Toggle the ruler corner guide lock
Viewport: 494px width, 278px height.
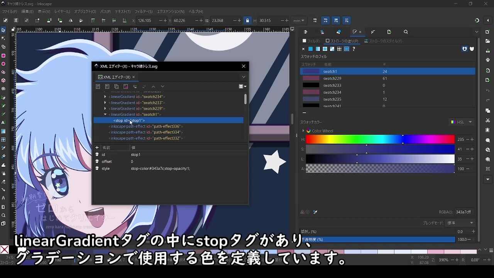click(x=13, y=29)
